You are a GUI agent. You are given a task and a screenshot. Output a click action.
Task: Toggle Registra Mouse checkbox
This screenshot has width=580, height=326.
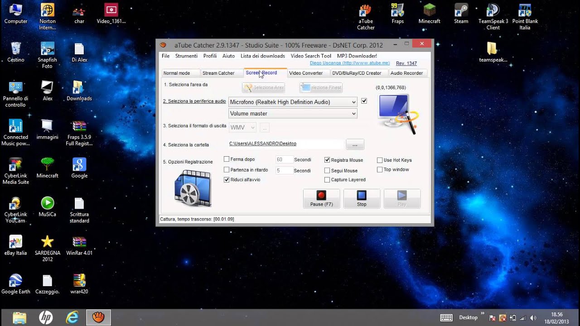pyautogui.click(x=327, y=160)
